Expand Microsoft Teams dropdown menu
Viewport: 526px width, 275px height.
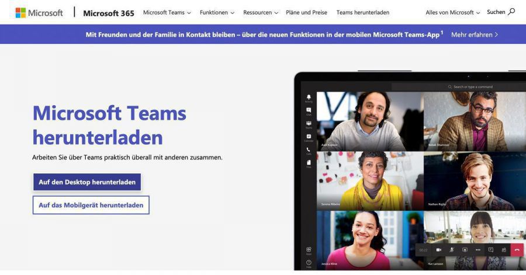point(167,12)
